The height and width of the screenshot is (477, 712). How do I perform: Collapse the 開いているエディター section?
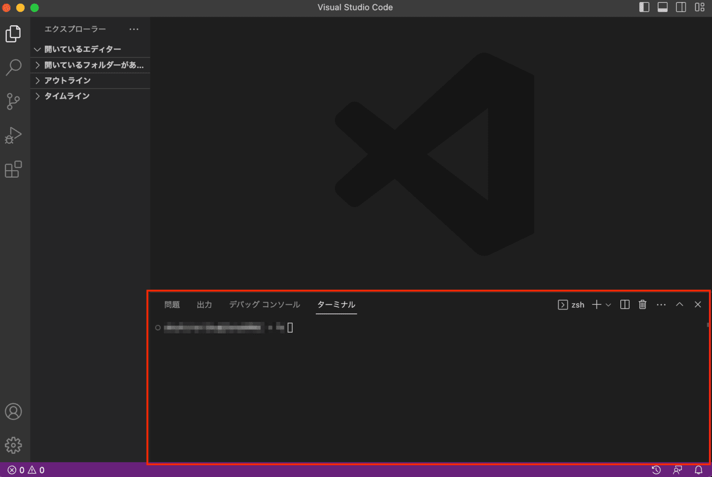click(x=90, y=49)
